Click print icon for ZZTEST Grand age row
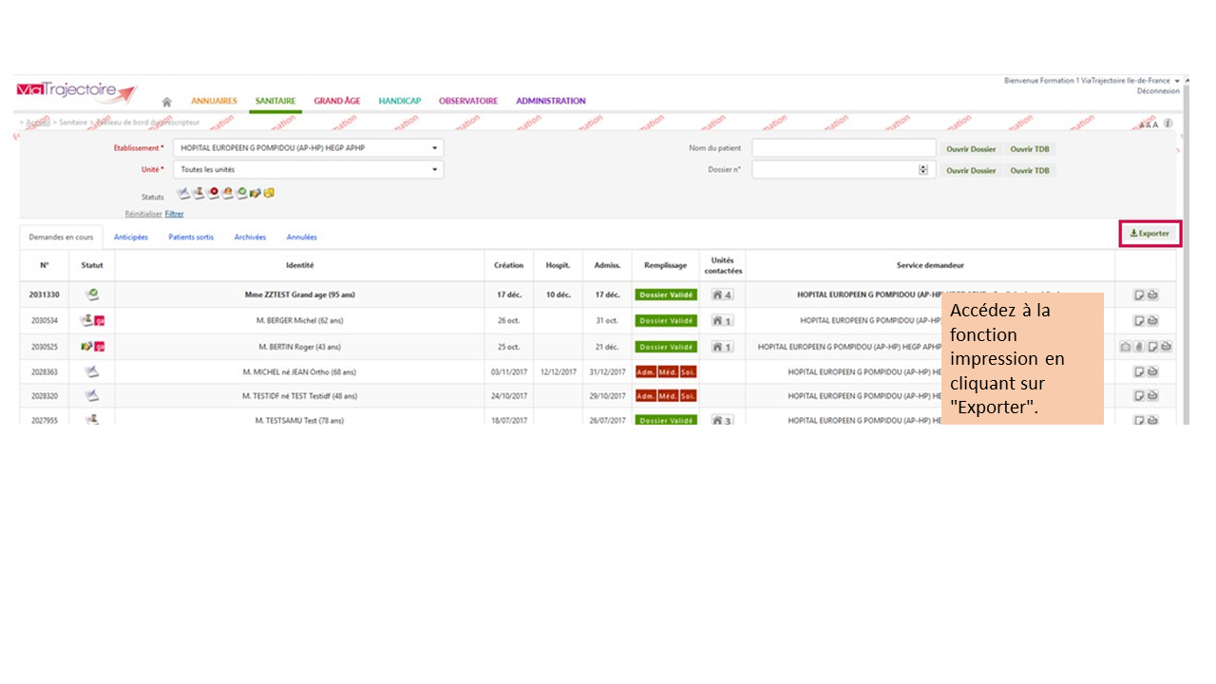1216x684 pixels. (x=1152, y=295)
